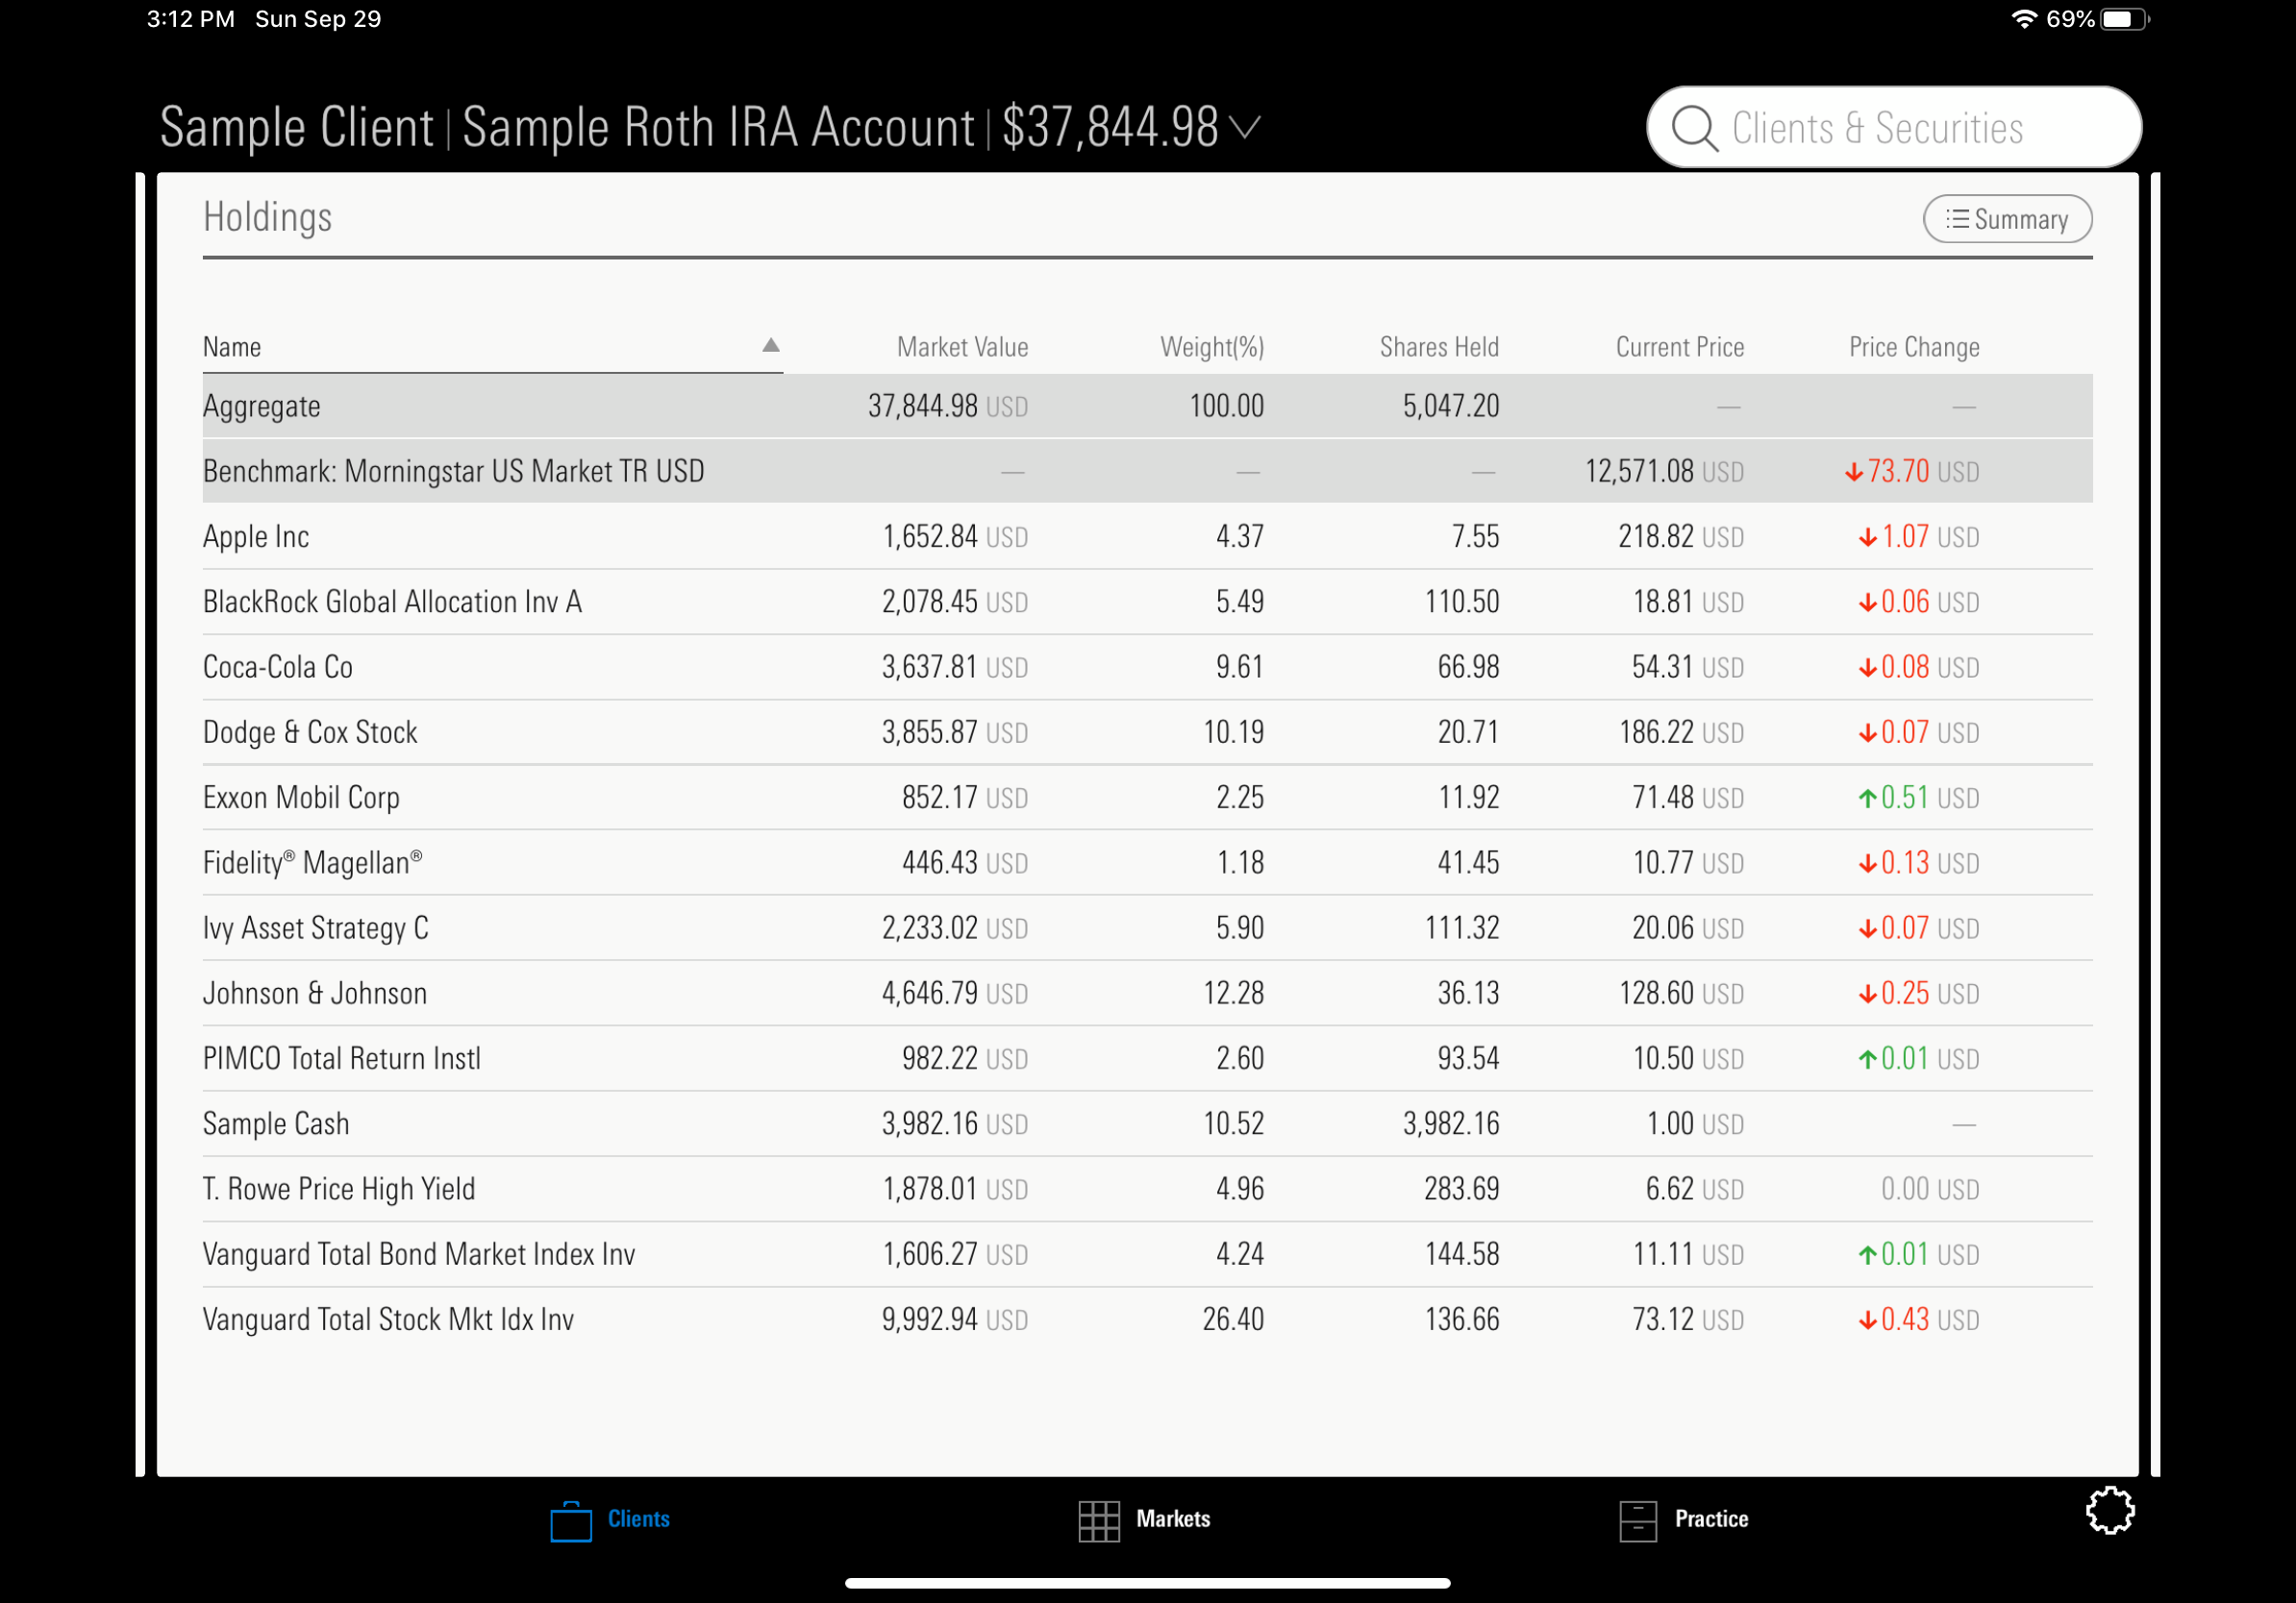Viewport: 2296px width, 1603px height.
Task: Tap the Holdings section heading
Action: coord(267,218)
